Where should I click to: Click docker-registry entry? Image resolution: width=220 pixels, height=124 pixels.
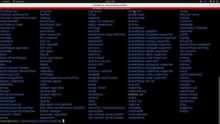[x=12, y=81]
